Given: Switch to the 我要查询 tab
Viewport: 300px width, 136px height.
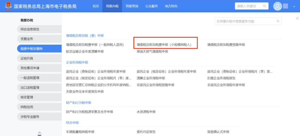Looking at the screenshot, I should (x=132, y=6).
